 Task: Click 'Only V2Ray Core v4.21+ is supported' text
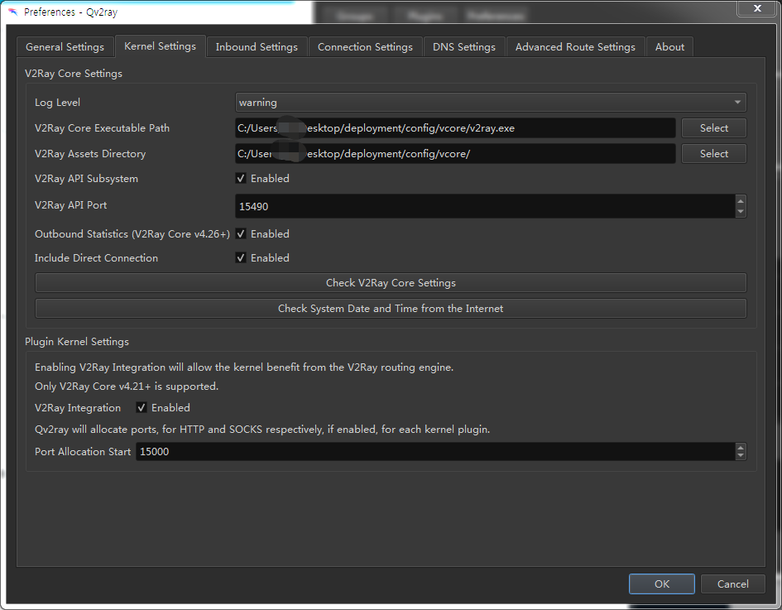(x=127, y=386)
